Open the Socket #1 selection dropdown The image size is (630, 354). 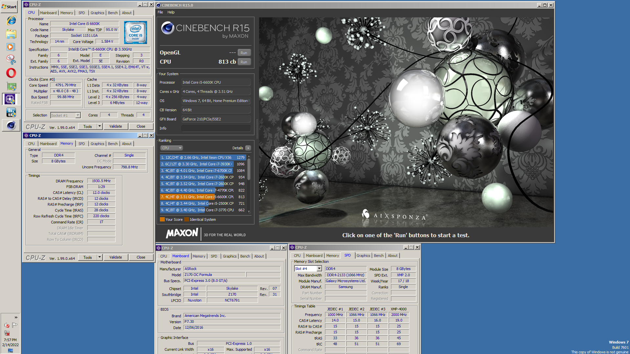tap(66, 115)
